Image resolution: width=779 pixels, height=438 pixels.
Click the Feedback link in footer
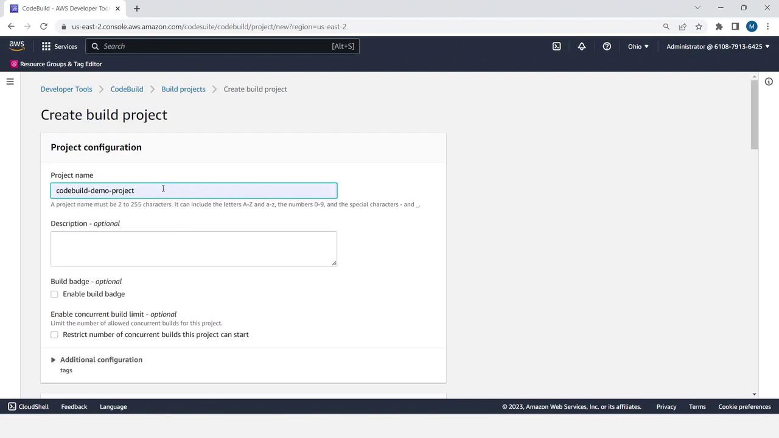tap(74, 406)
